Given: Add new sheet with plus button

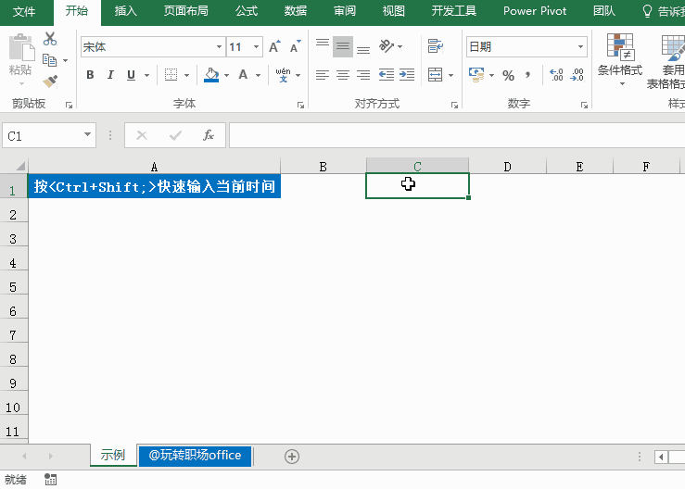Looking at the screenshot, I should pyautogui.click(x=292, y=456).
